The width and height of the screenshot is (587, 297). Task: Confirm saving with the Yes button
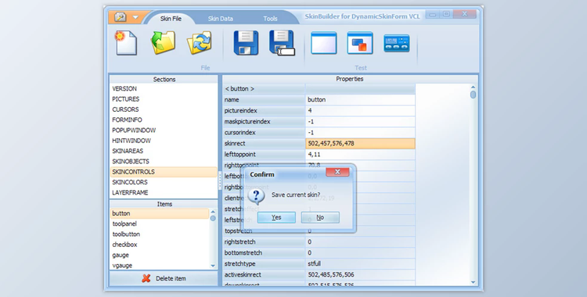tap(276, 217)
